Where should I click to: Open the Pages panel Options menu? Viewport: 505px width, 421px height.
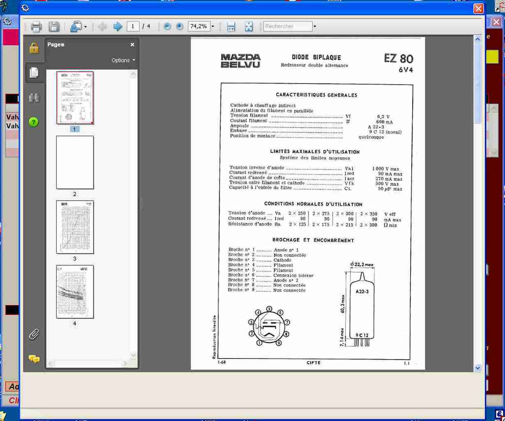tap(123, 60)
